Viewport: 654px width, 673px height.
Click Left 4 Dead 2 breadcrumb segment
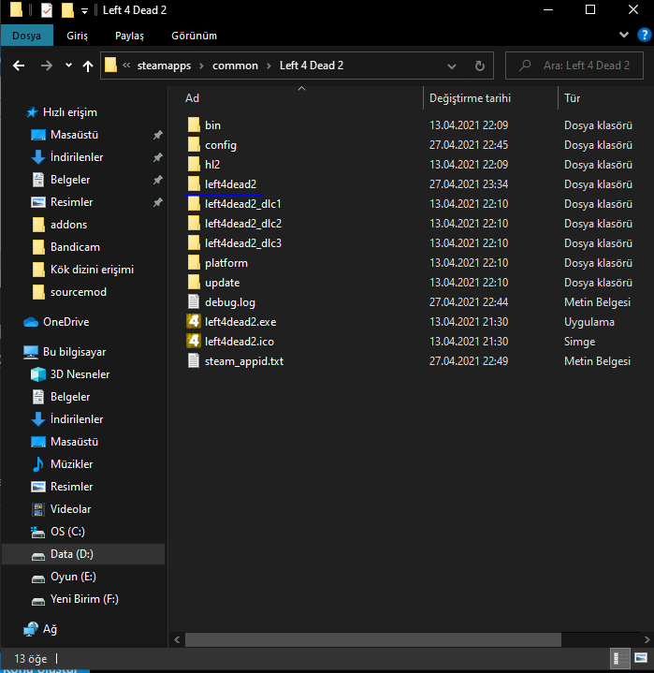coord(312,66)
